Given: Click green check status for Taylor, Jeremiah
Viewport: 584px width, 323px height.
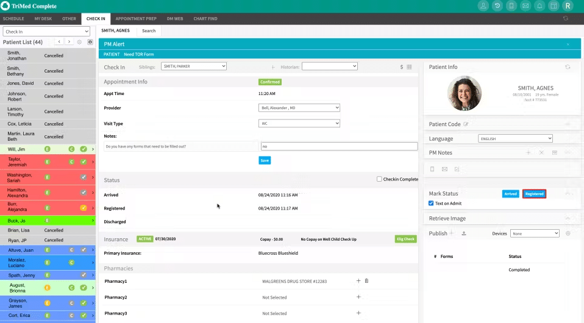Looking at the screenshot, I should click(x=84, y=161).
